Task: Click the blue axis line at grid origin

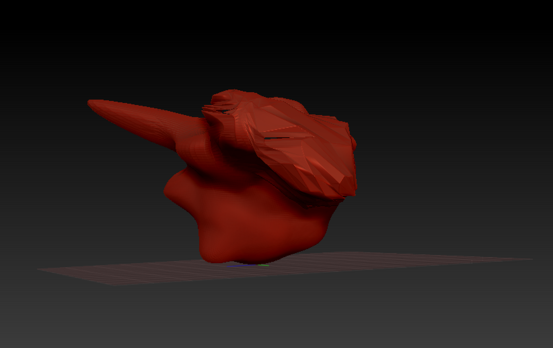Action: (242, 266)
